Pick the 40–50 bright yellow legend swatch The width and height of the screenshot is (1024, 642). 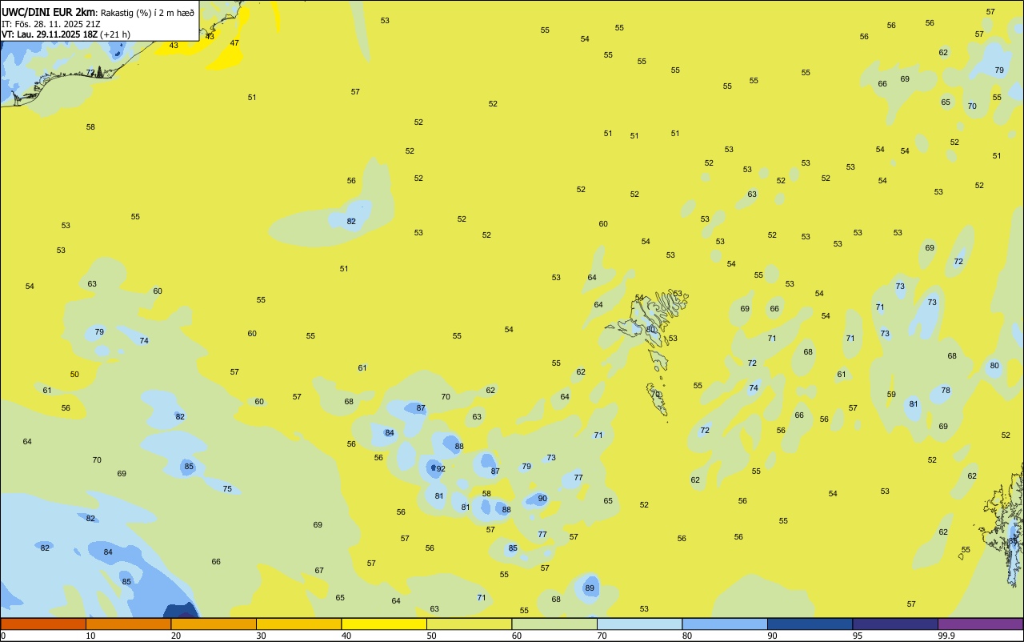tap(384, 624)
